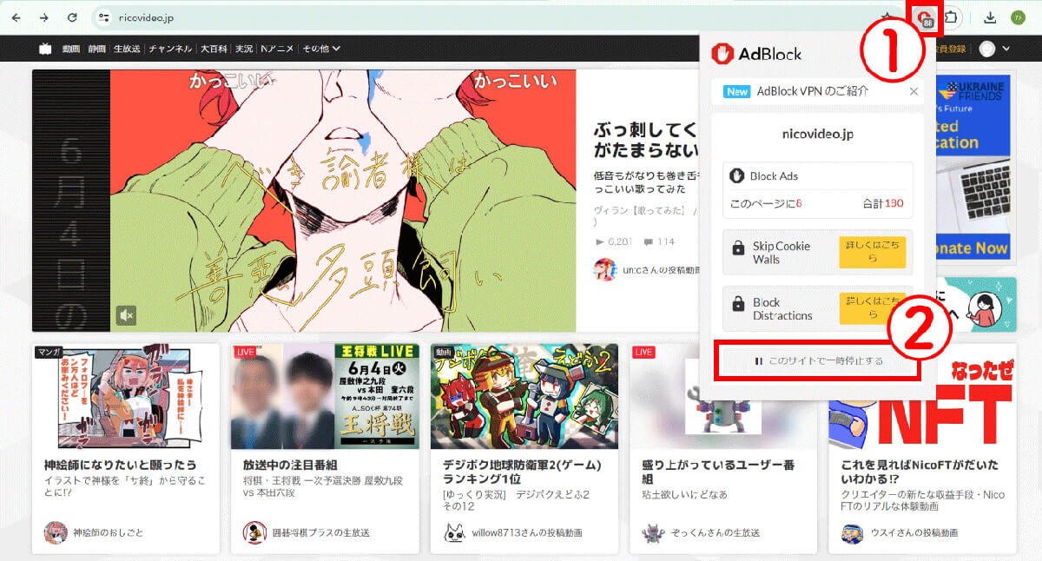Click the Block Ads hand icon

click(x=737, y=176)
